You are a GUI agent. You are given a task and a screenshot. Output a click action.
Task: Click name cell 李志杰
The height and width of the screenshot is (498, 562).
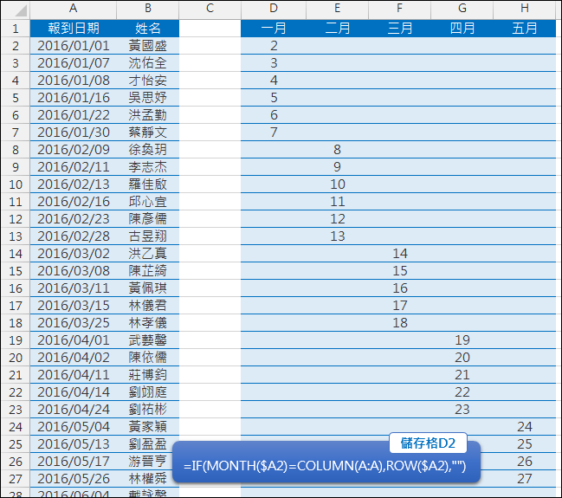point(148,167)
